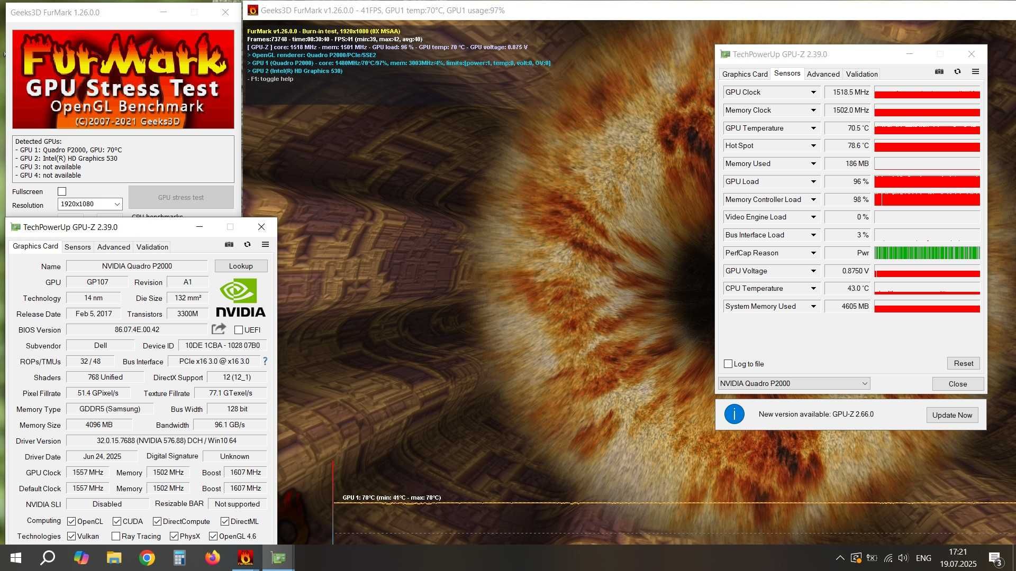
Task: Open hamburger menu in GPU-Z Sensors window
Action: 975,72
